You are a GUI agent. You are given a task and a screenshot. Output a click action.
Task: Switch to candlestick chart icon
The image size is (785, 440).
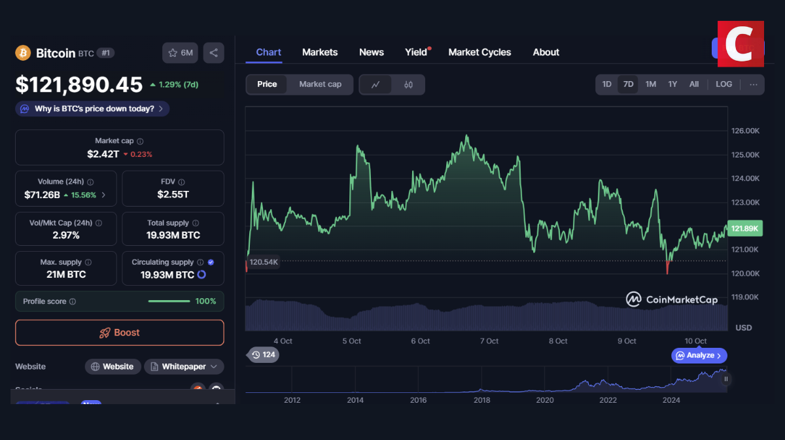(408, 84)
